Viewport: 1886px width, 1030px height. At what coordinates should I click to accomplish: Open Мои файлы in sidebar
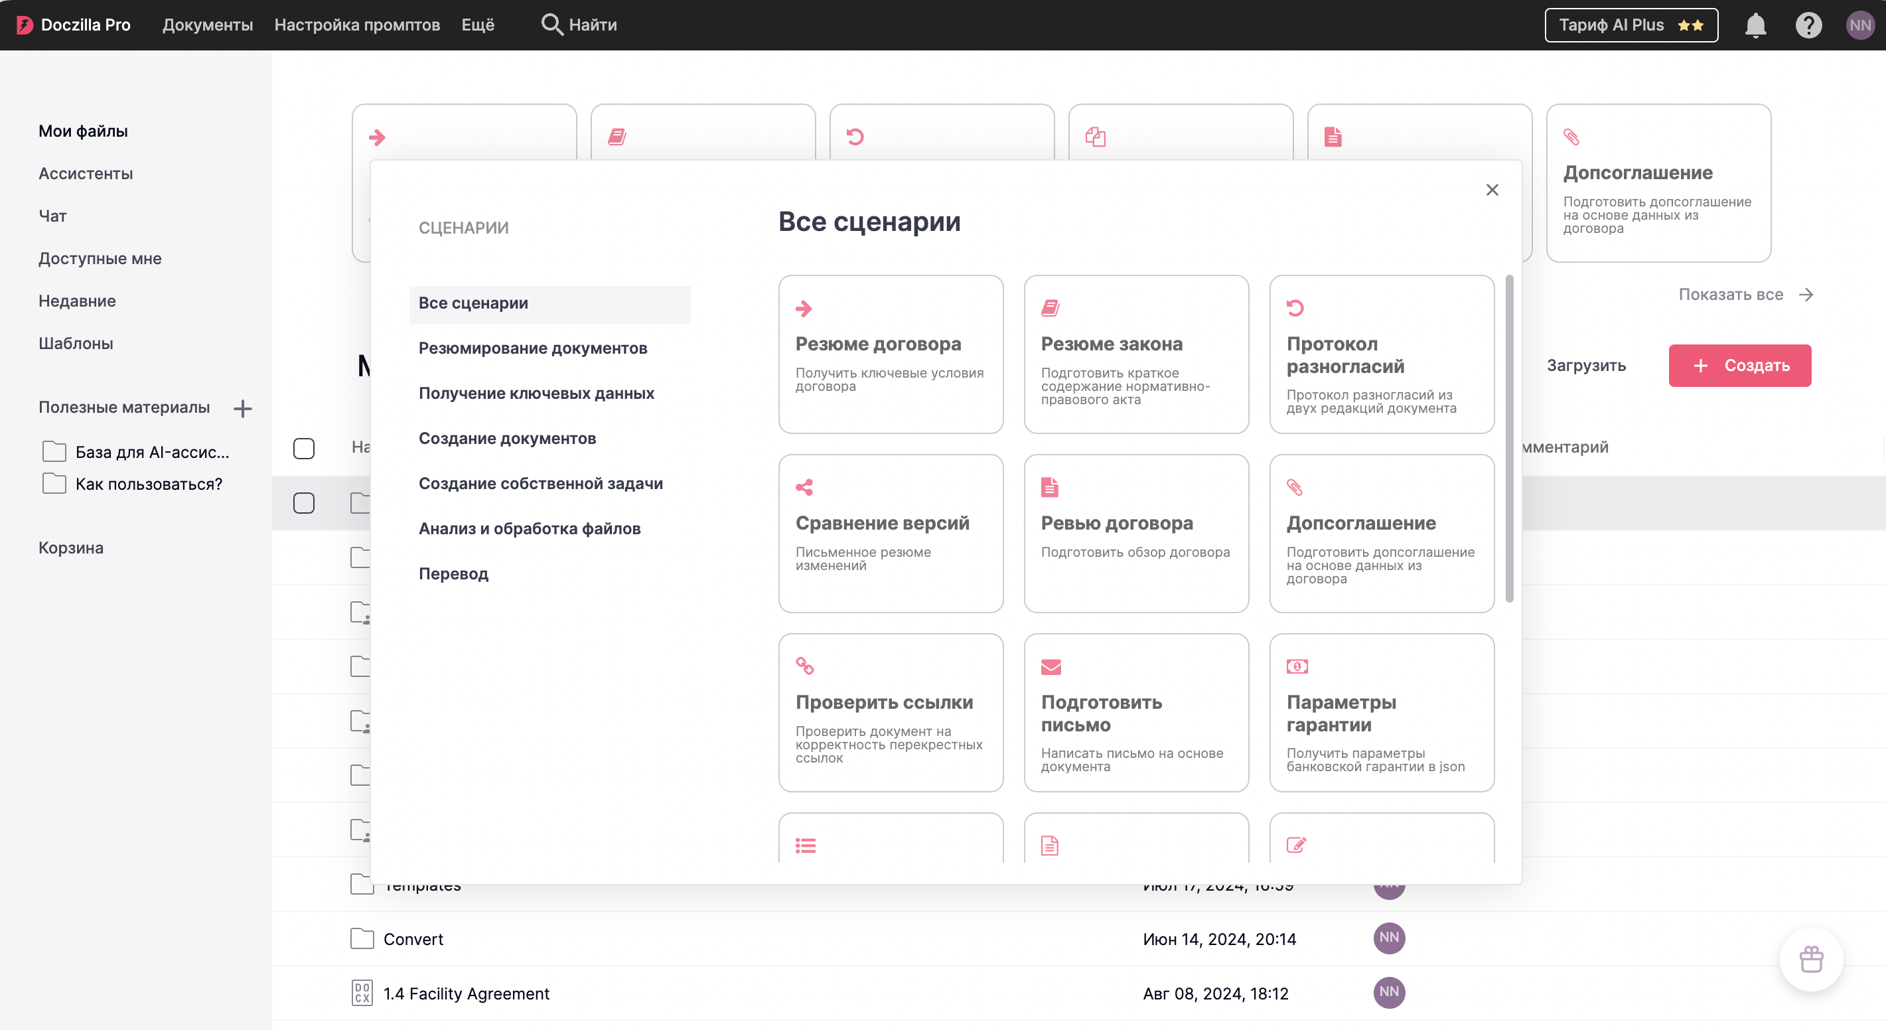(84, 131)
